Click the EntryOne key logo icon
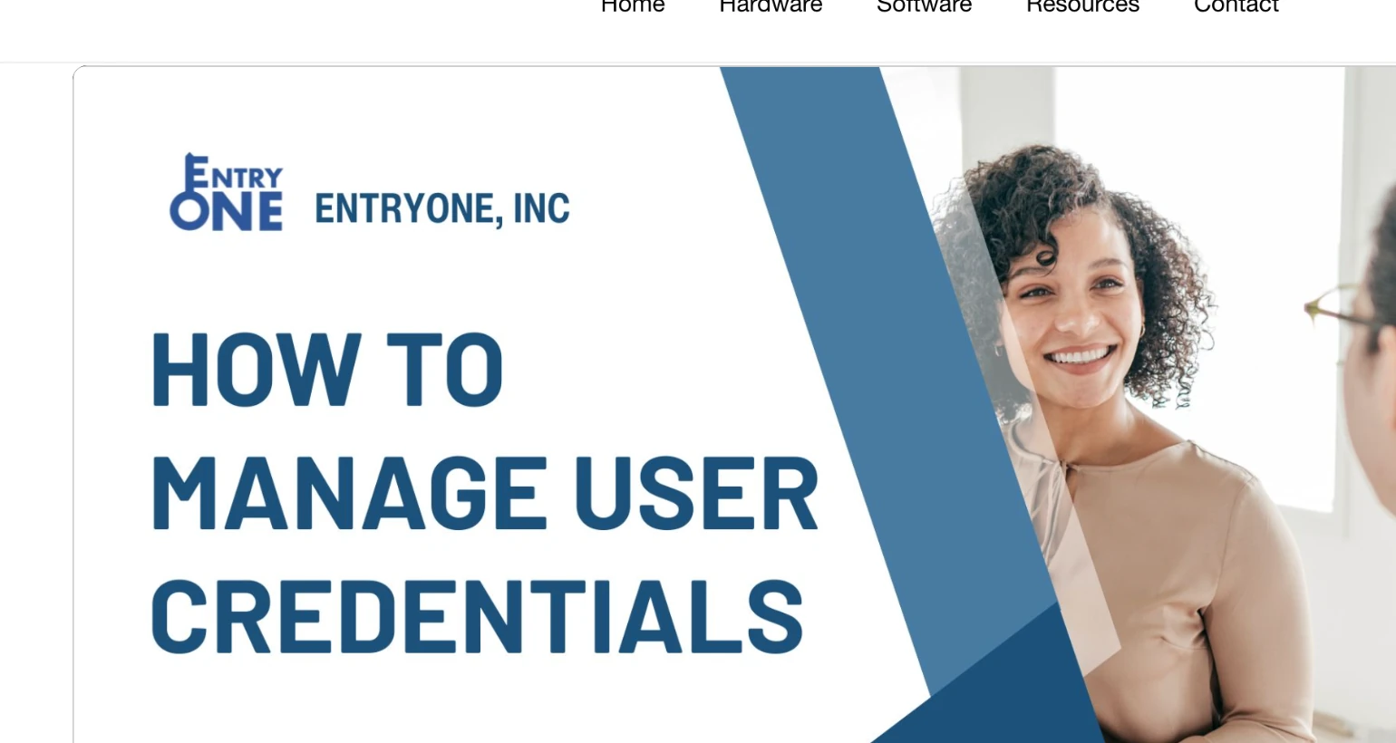 [227, 192]
